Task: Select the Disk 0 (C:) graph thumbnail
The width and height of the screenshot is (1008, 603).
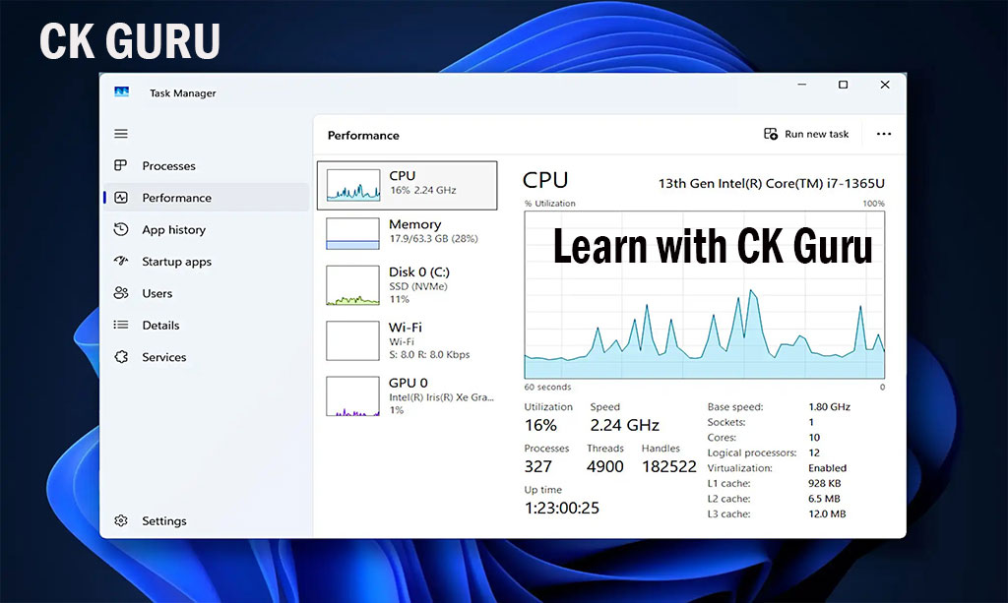Action: [x=353, y=285]
